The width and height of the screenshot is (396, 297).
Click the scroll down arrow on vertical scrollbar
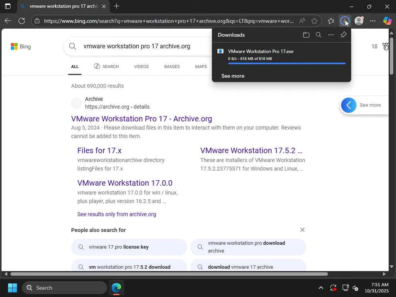pyautogui.click(x=391, y=267)
